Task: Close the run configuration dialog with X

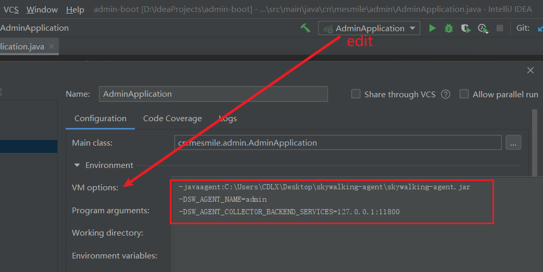Action: [531, 70]
